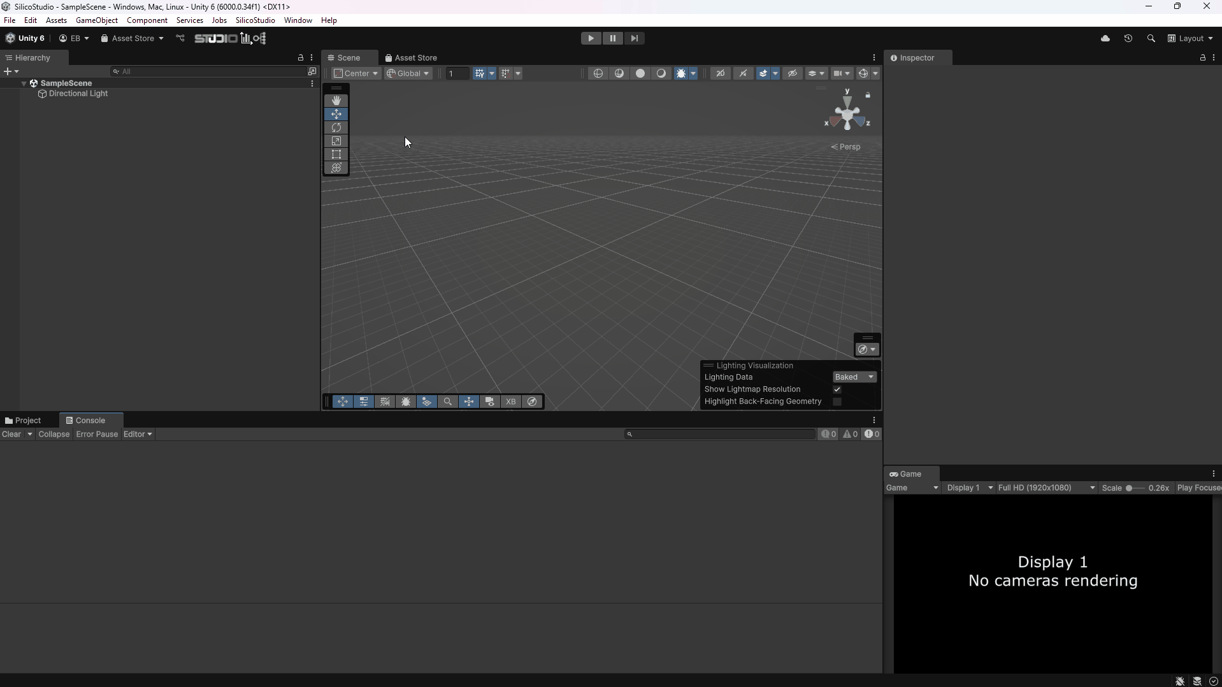Click the sliders icon in bottom overlay toolbar
This screenshot has height=687, width=1222.
pos(364,401)
